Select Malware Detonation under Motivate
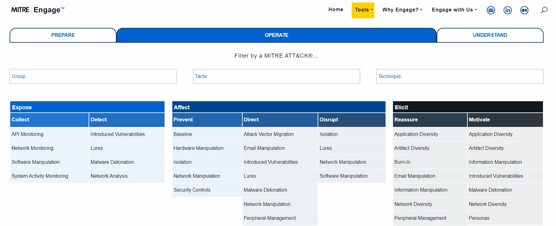This screenshot has width=556, height=226. [490, 190]
